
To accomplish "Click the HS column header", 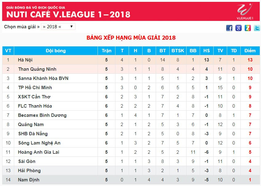I will (207, 51).
